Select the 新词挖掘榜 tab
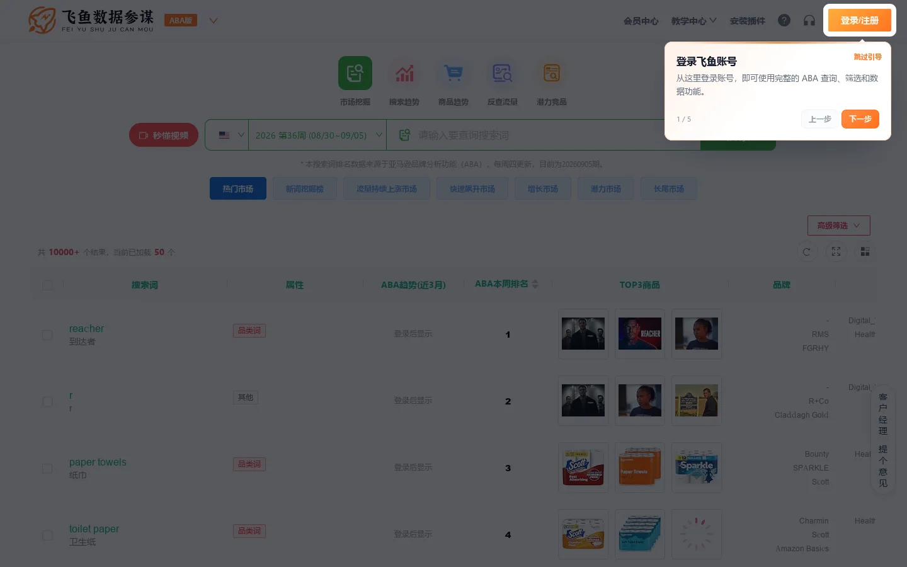907x567 pixels. click(x=305, y=188)
